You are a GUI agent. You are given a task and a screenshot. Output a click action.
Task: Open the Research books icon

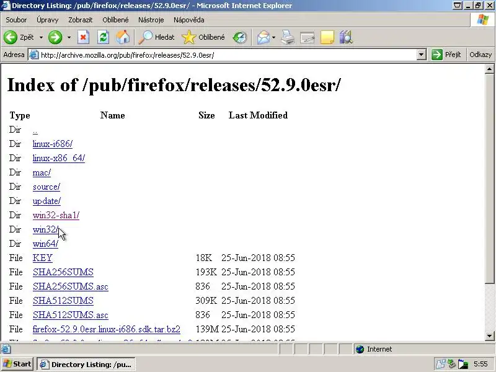346,37
